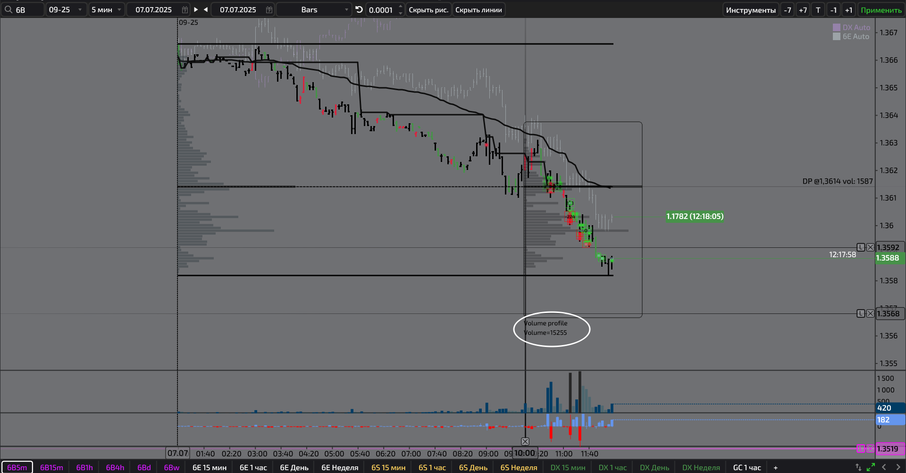Screen dimensions: 906x473
Task: Select the Volume profile label text
Action: pyautogui.click(x=545, y=323)
